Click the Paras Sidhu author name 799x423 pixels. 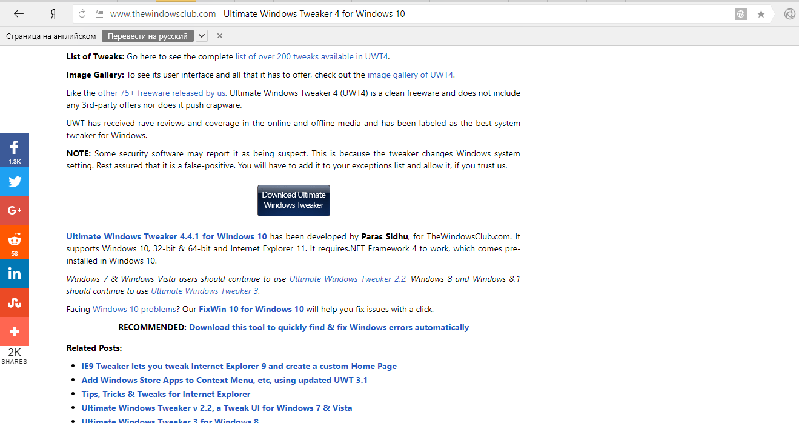[x=385, y=236]
